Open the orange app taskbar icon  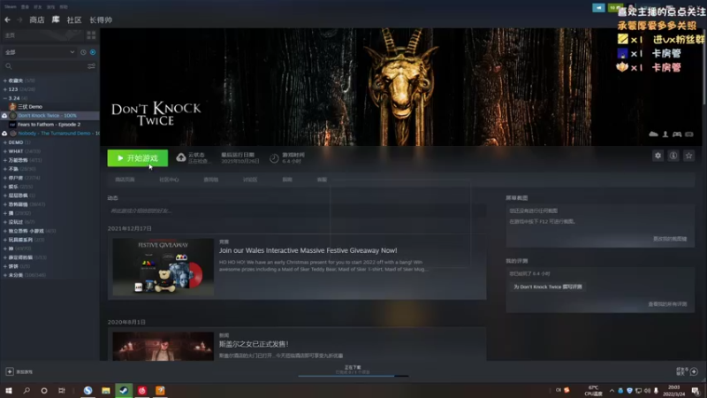160,390
